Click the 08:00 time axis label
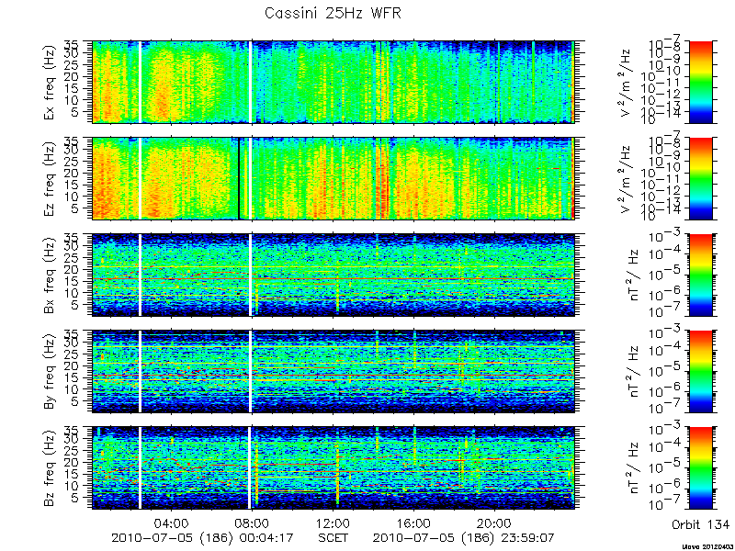The height and width of the screenshot is (551, 735). [252, 523]
